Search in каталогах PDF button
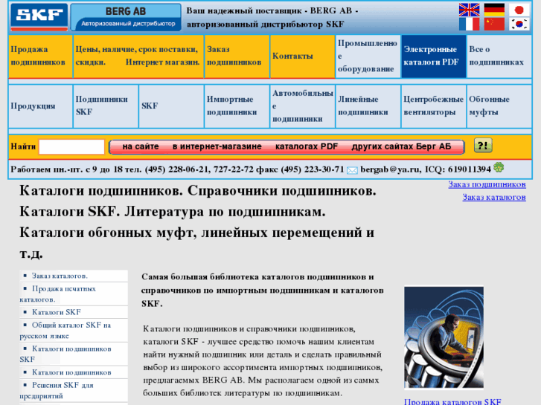Image resolution: width=541 pixels, height=405 pixels. [307, 146]
